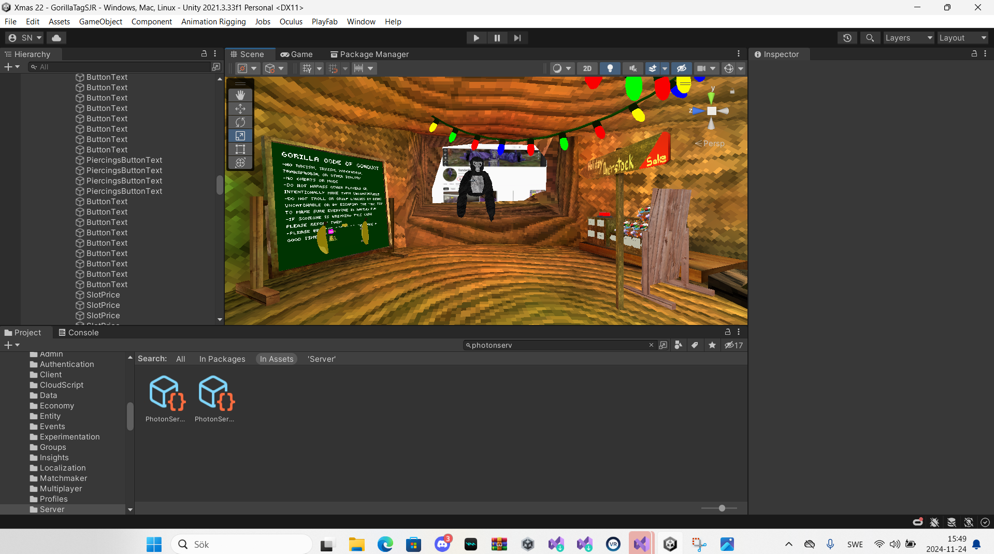The width and height of the screenshot is (994, 554).
Task: Switch to the Package Manager tab
Action: coord(370,54)
